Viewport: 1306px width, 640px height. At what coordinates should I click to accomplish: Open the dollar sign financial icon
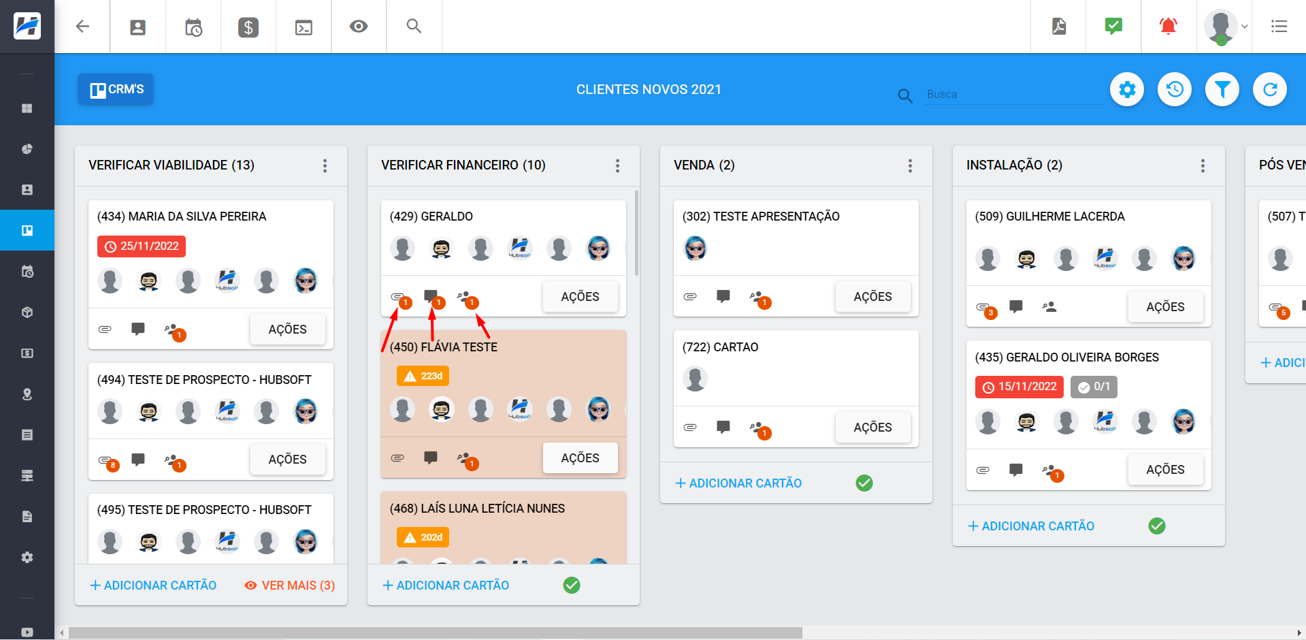tap(248, 27)
